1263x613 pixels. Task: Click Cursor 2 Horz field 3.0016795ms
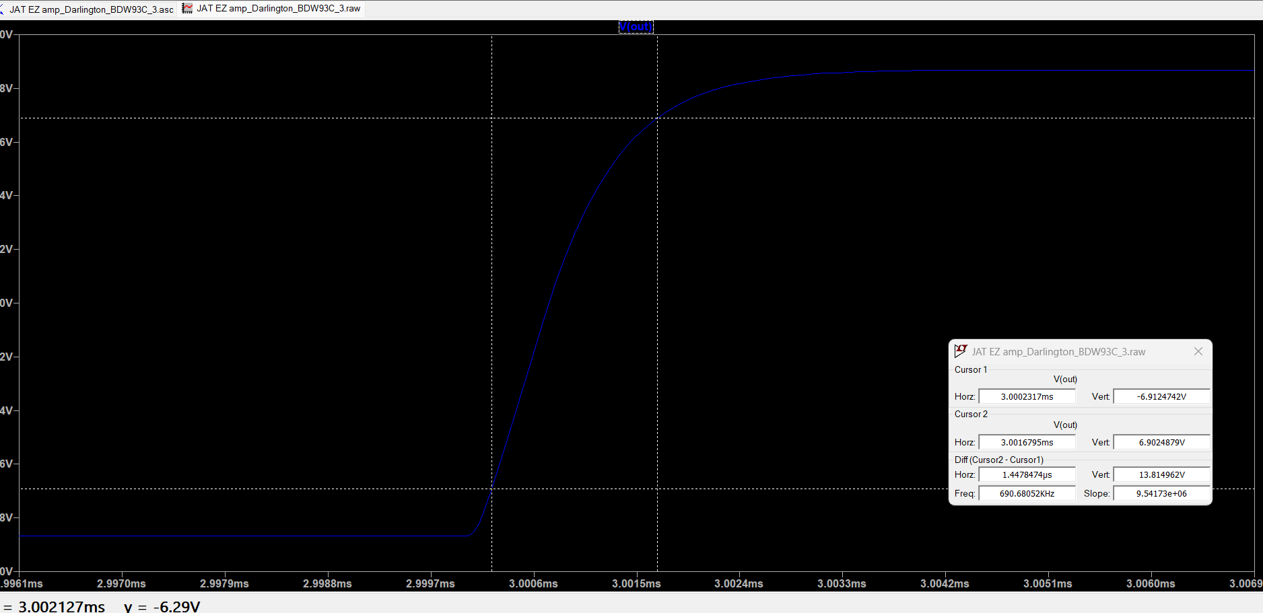coord(1027,442)
